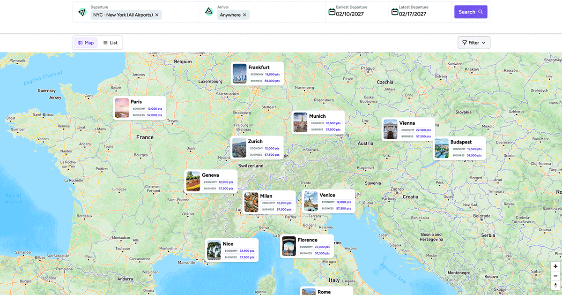Screen dimensions: 562x295
Task: Remove the Anywhere arrival chip
Action: coord(244,15)
